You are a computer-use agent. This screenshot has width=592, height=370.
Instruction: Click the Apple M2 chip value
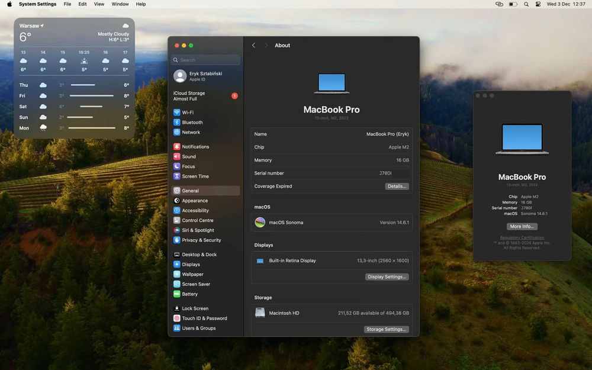point(398,147)
